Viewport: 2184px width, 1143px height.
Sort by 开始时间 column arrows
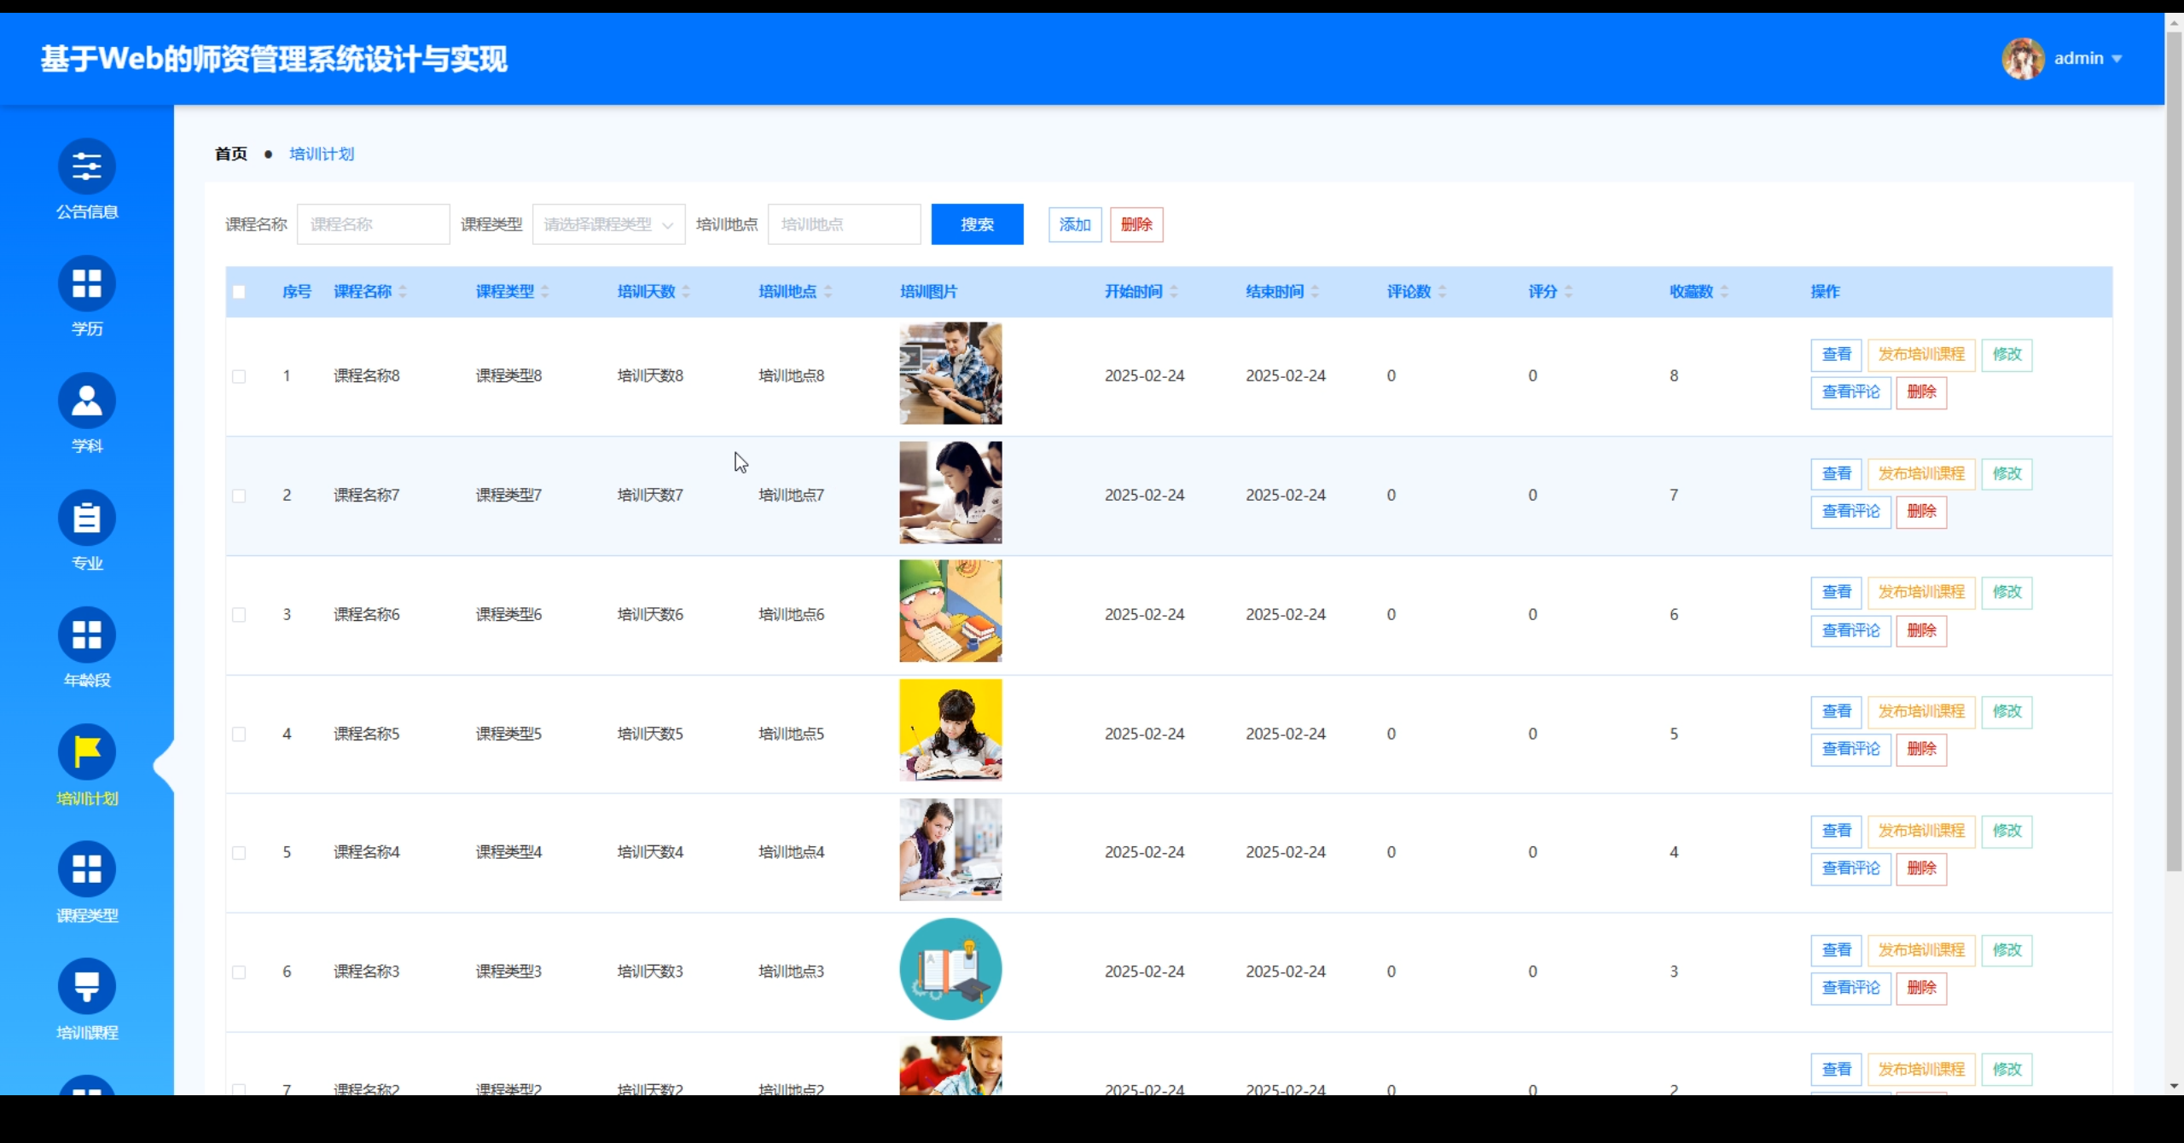click(x=1174, y=292)
